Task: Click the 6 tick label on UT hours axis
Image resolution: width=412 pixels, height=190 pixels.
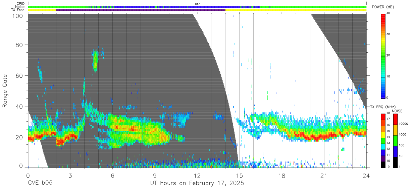Action: click(x=113, y=176)
